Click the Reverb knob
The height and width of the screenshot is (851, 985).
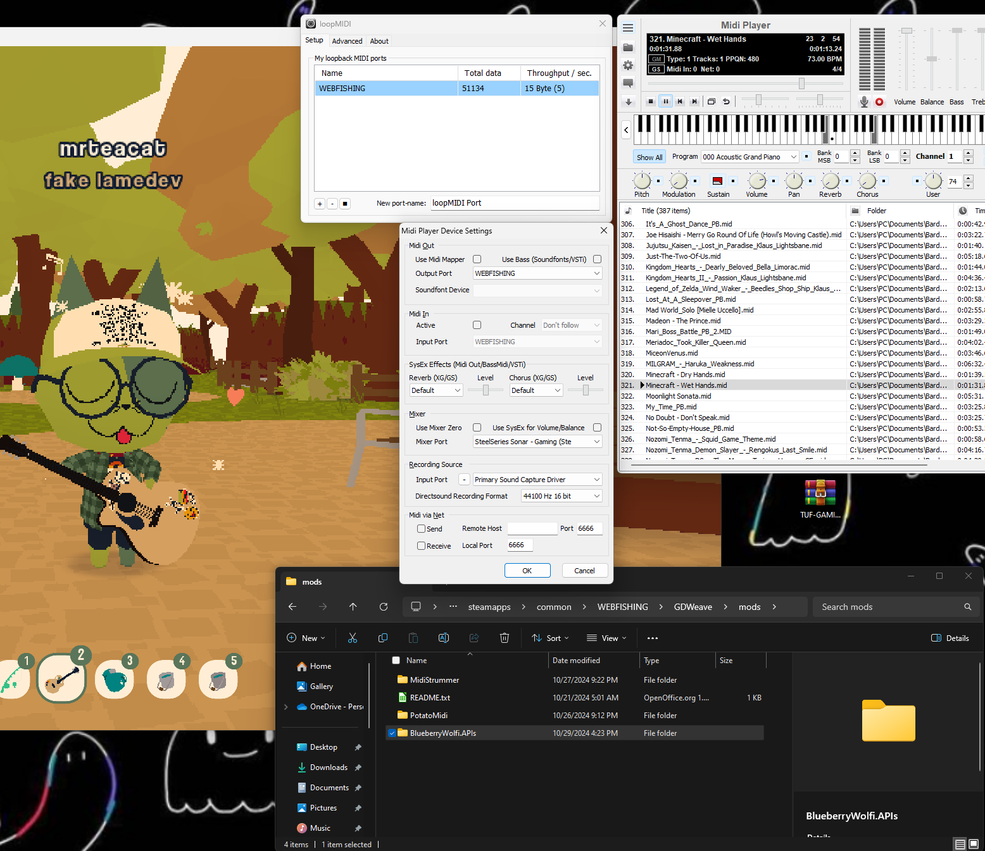pyautogui.click(x=830, y=181)
